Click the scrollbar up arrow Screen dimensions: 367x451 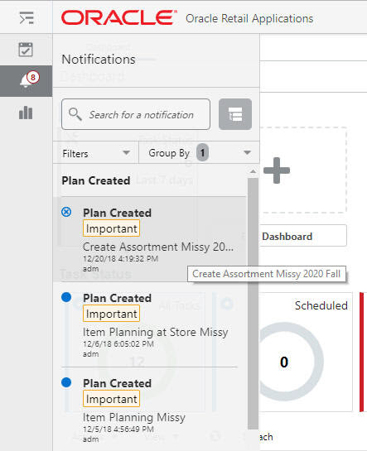pos(253,171)
